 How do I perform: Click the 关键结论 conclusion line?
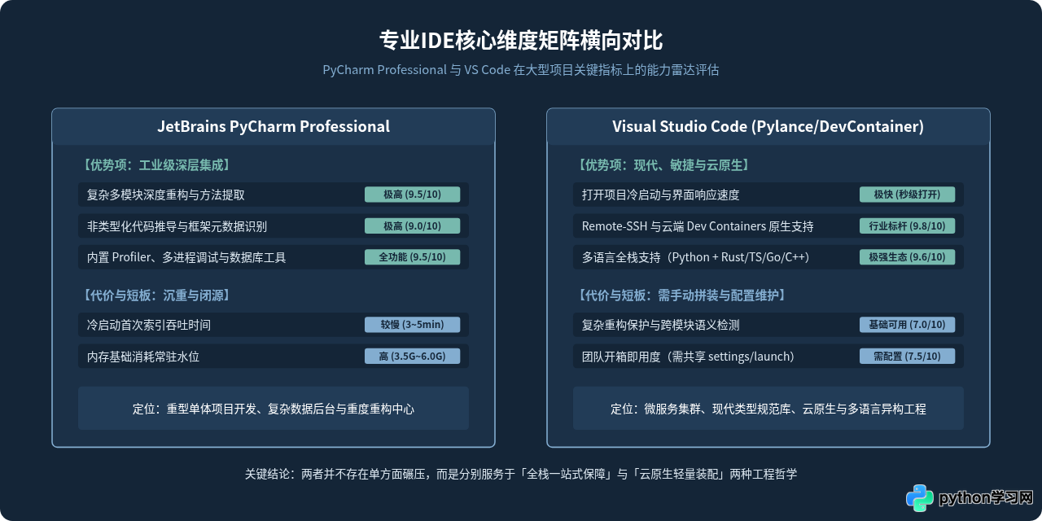click(x=521, y=474)
